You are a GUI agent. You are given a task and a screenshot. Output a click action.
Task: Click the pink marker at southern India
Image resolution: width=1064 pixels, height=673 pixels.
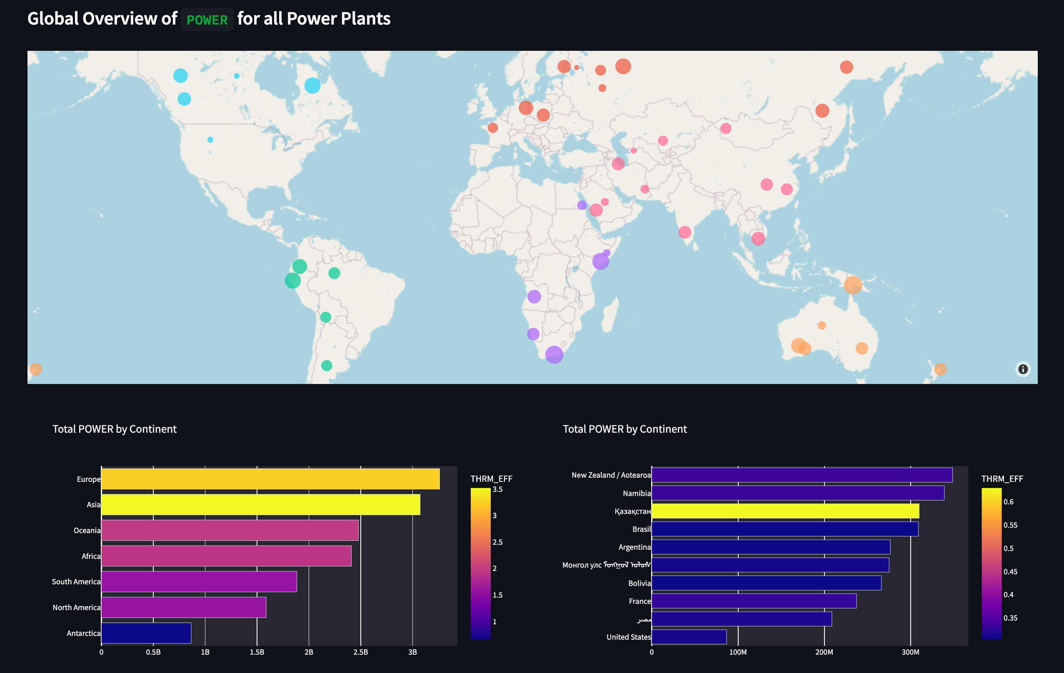(684, 232)
